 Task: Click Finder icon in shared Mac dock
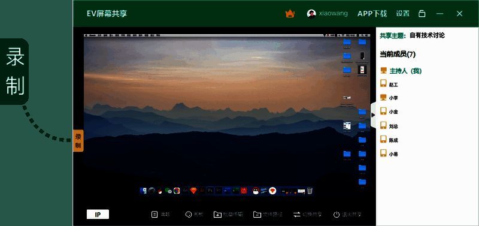tap(143, 191)
